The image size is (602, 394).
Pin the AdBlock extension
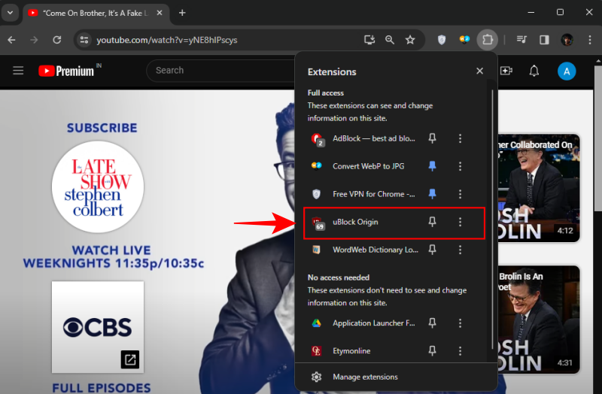(432, 138)
